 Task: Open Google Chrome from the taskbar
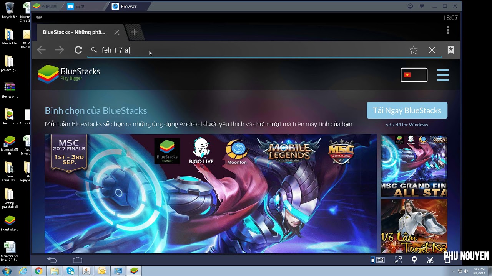point(38,271)
